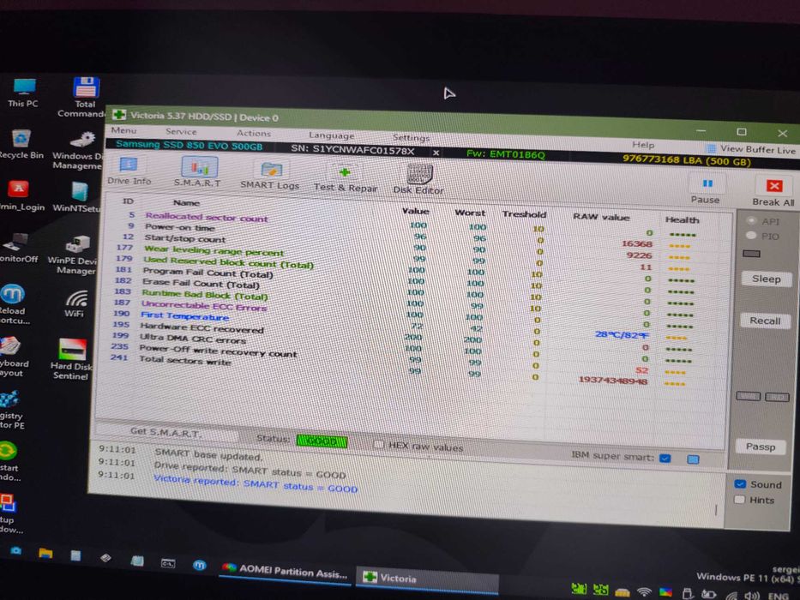Open WinPE Device Manager desktop icon
Viewport: 800px width, 600px height.
(x=75, y=255)
